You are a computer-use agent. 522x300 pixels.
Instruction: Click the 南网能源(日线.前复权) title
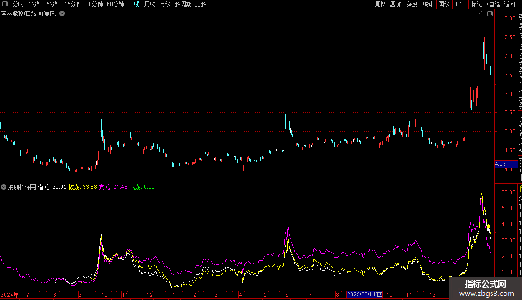coord(29,14)
